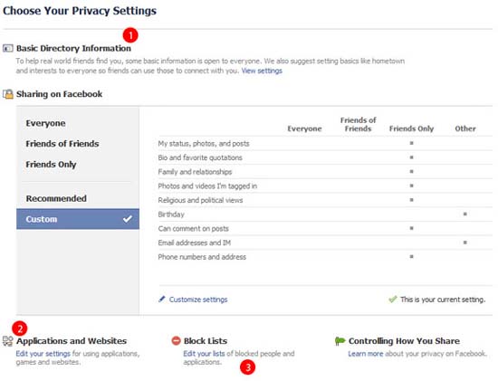
Task: Click the red Block Lists icon
Action: (176, 340)
